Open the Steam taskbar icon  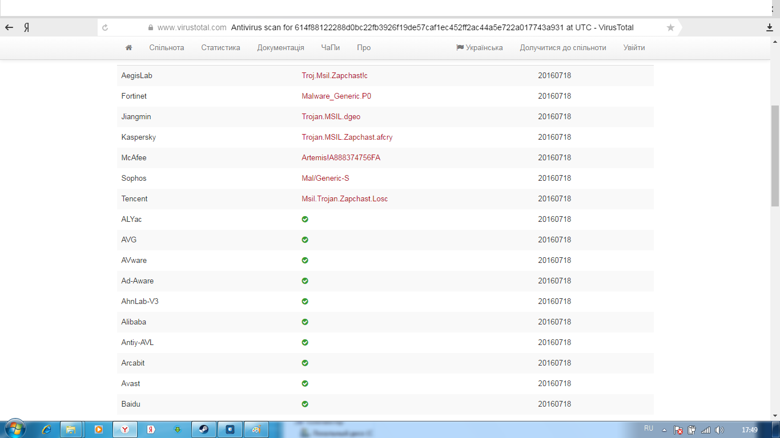pos(203,429)
